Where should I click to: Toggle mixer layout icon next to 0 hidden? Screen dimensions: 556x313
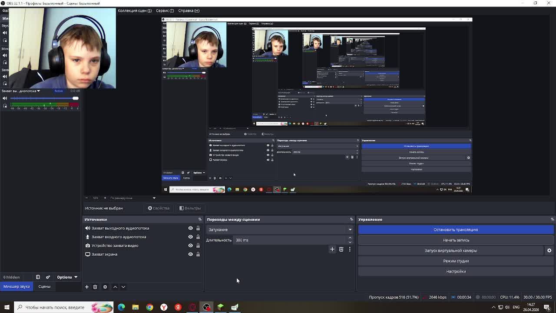coord(38,277)
